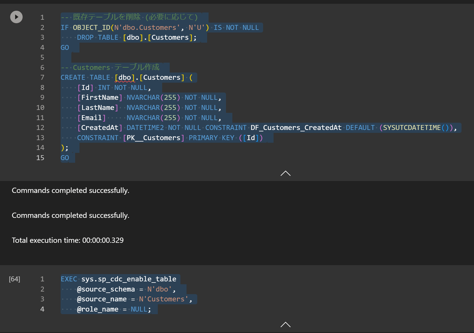This screenshot has width=474, height=333.
Task: Select 'Total execution time: 00:00:00.329' text
Action: click(x=68, y=240)
